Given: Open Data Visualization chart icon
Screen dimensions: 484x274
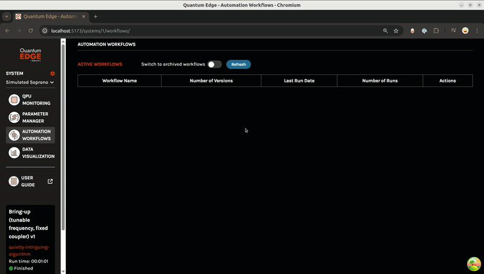Looking at the screenshot, I should [x=14, y=152].
